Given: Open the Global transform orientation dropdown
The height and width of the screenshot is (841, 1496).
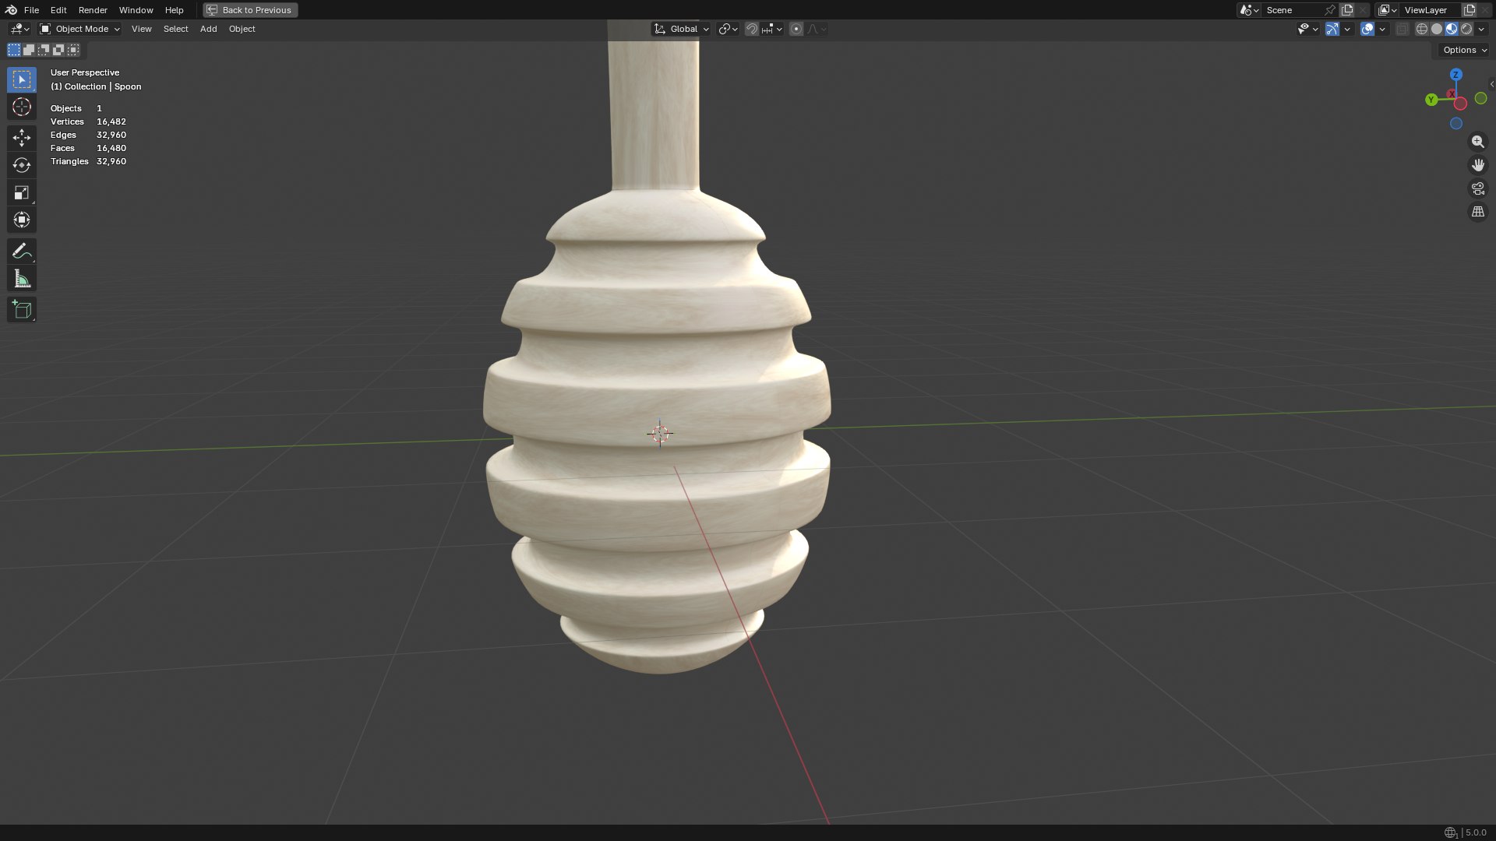Looking at the screenshot, I should [681, 29].
